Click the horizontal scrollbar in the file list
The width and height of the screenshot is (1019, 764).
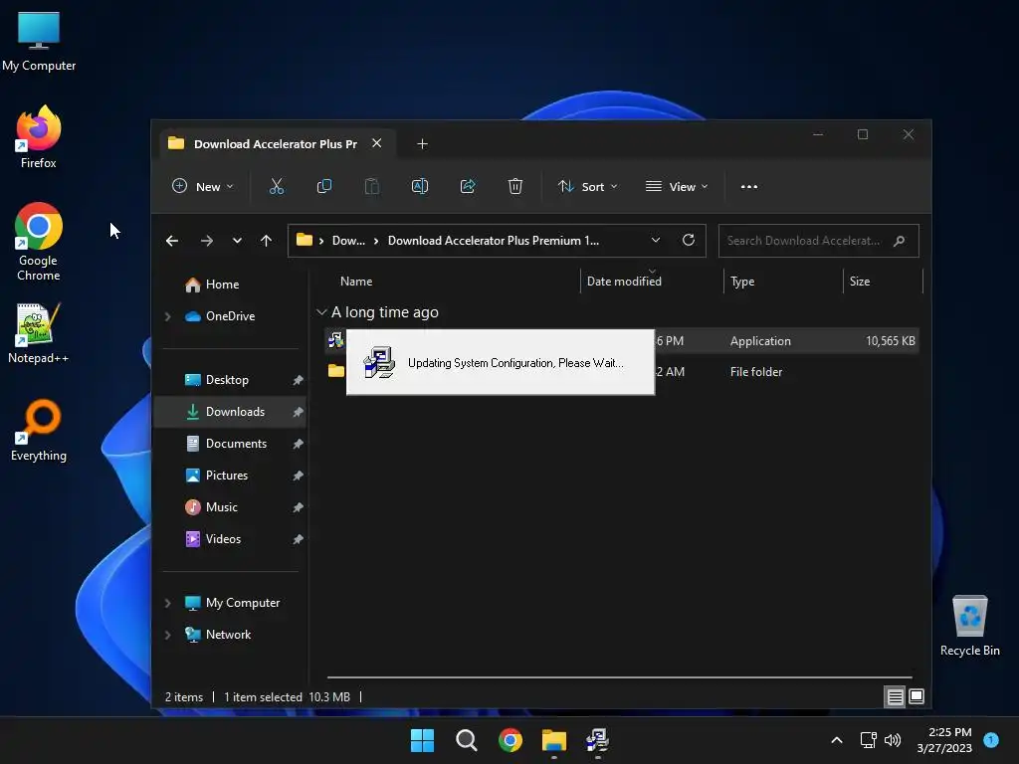tap(619, 677)
